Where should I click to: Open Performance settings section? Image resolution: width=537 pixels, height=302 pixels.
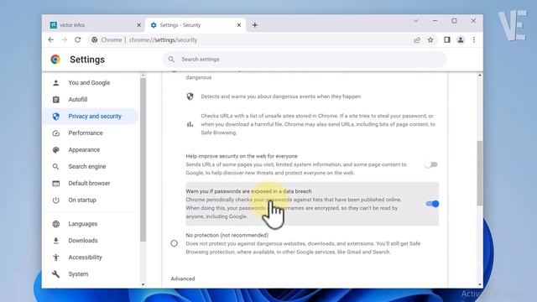(x=91, y=133)
